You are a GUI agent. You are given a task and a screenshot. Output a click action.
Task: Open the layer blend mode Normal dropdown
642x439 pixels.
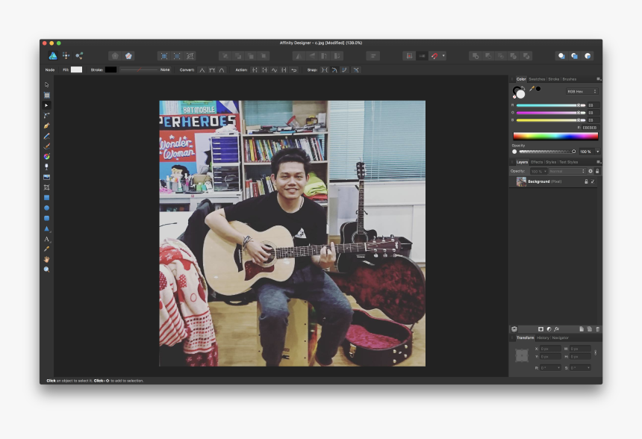tap(567, 171)
